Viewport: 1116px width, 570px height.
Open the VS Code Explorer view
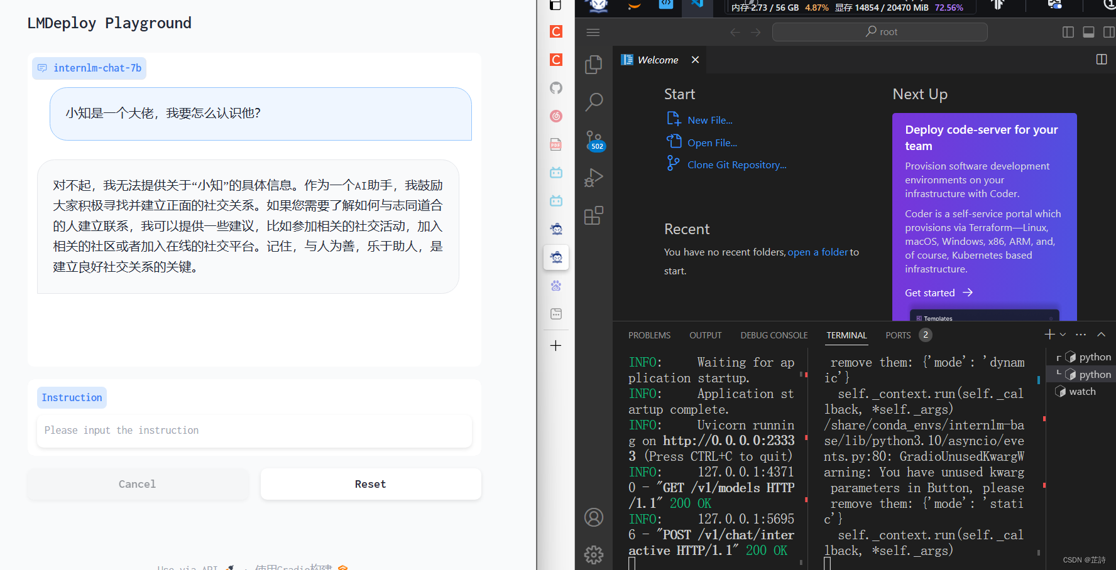tap(594, 64)
